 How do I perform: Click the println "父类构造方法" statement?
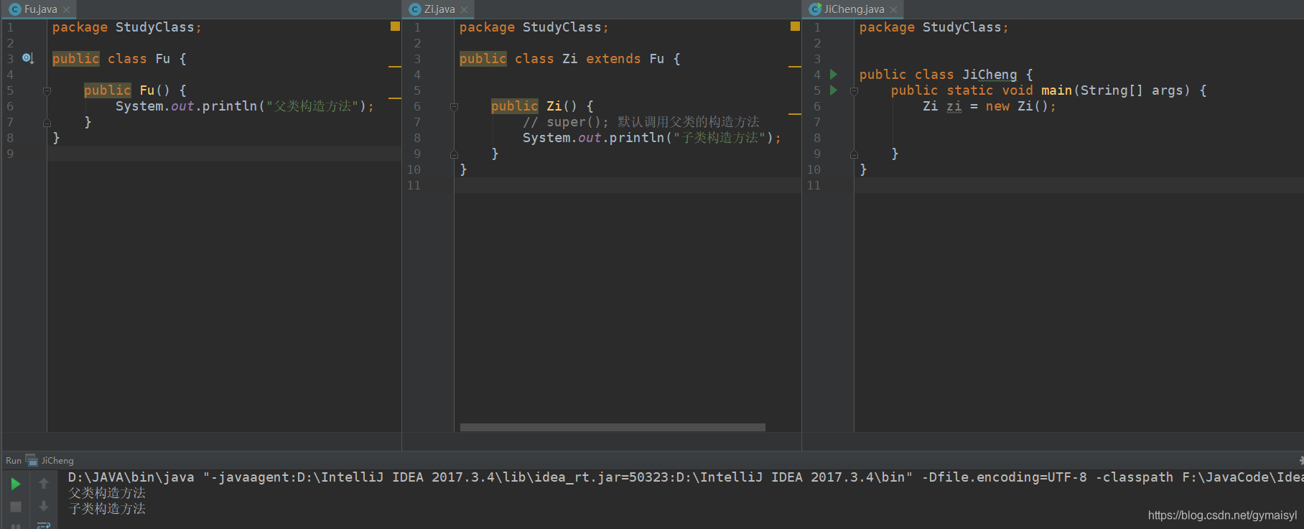(245, 106)
